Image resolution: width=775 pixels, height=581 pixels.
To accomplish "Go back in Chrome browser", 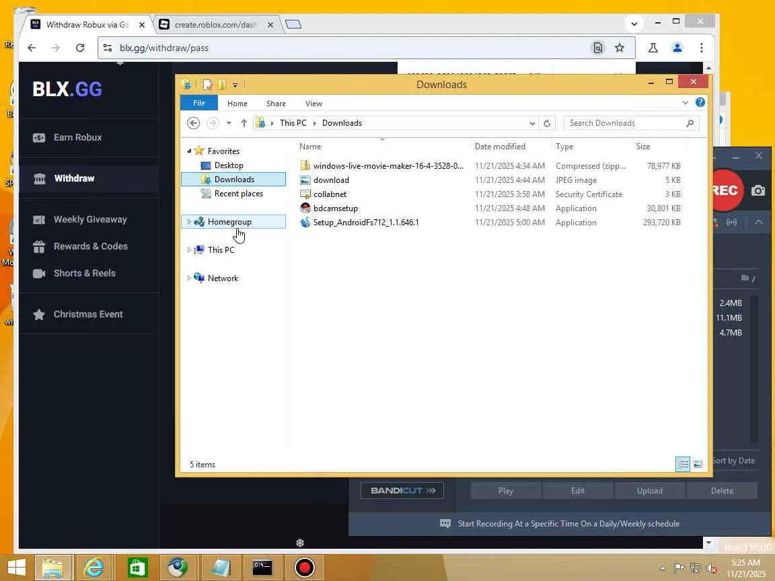I will (32, 48).
